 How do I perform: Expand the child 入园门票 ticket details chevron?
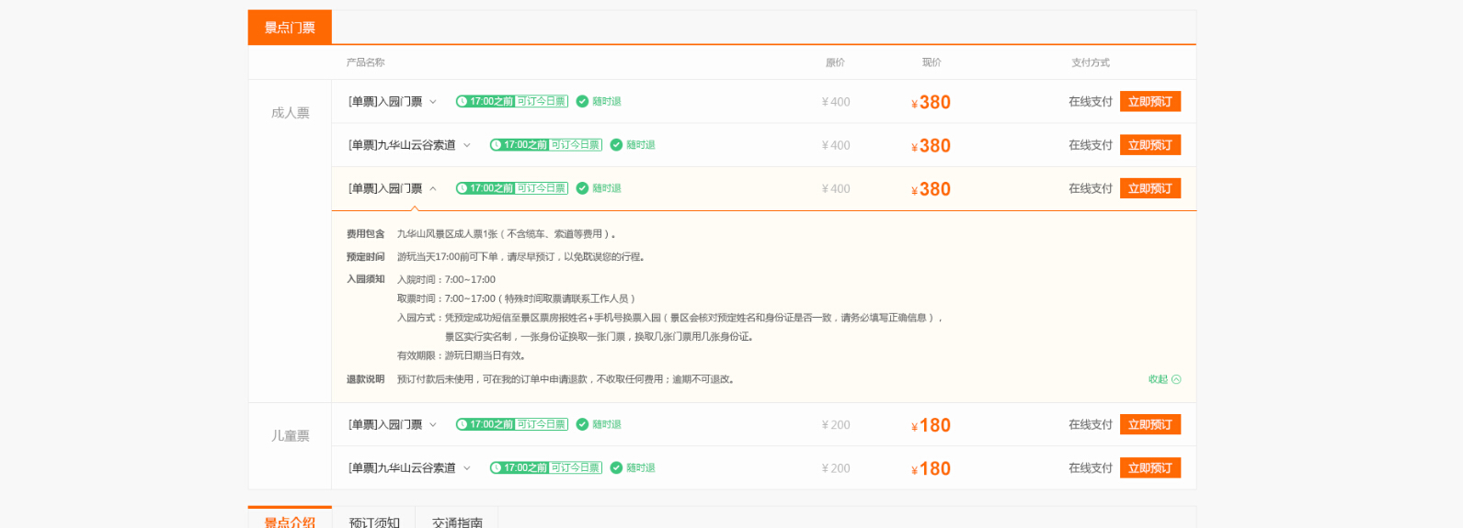(x=433, y=425)
